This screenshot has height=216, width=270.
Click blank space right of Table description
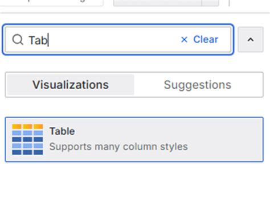(x=225, y=147)
